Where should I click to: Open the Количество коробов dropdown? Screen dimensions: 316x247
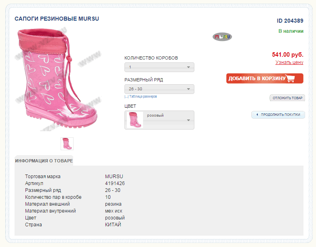[x=159, y=67]
